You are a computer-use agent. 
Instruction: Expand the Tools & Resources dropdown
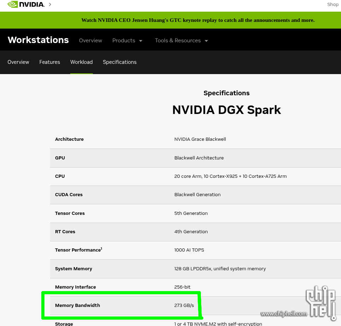click(x=181, y=41)
